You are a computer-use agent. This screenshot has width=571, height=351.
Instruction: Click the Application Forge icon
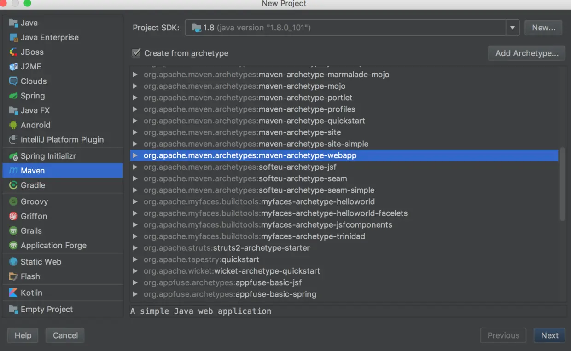(13, 246)
